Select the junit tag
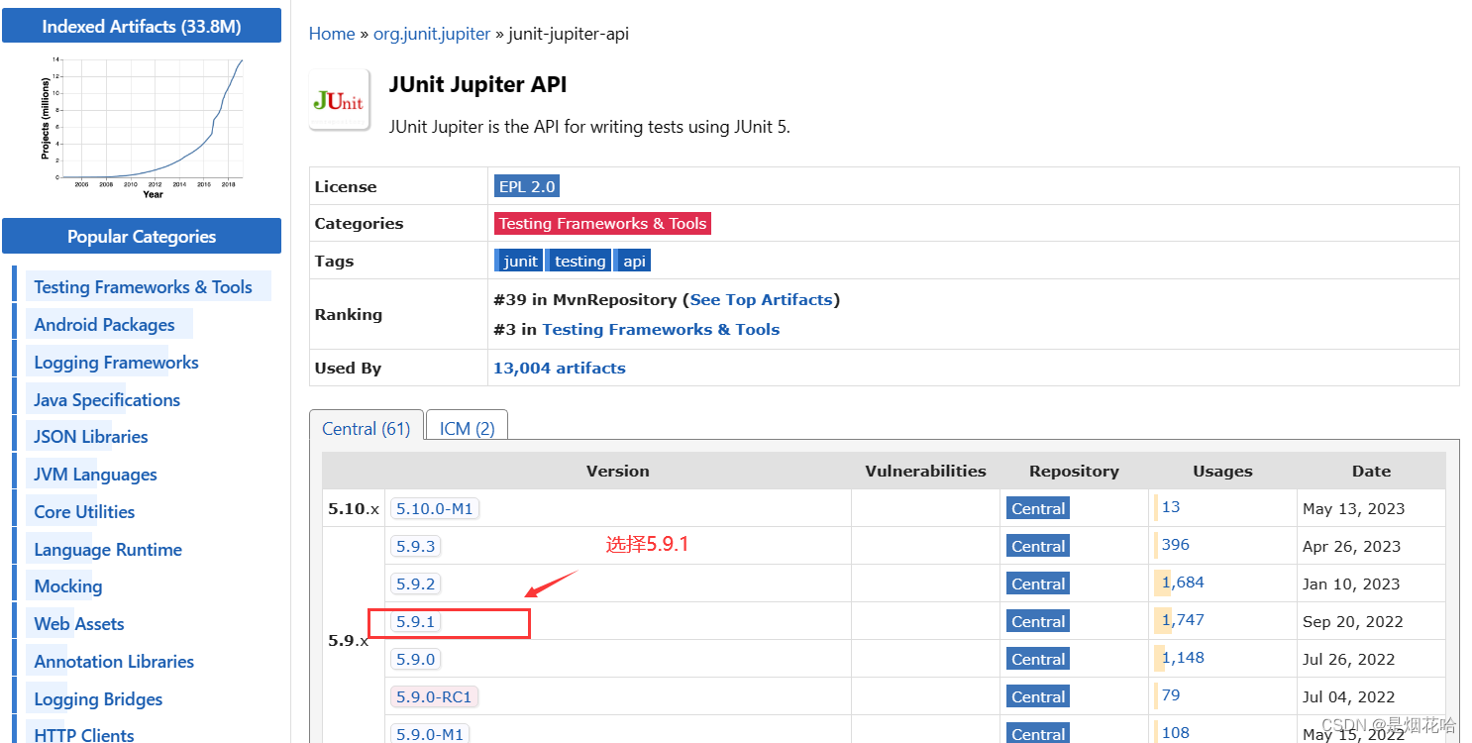 coord(520,261)
